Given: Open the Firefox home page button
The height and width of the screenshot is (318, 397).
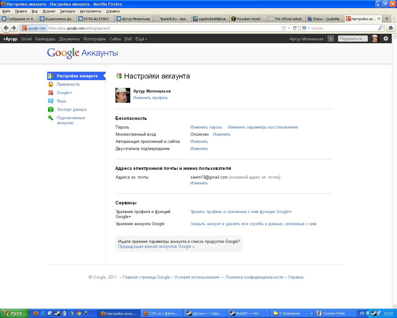Looking at the screenshot, I should [391, 28].
